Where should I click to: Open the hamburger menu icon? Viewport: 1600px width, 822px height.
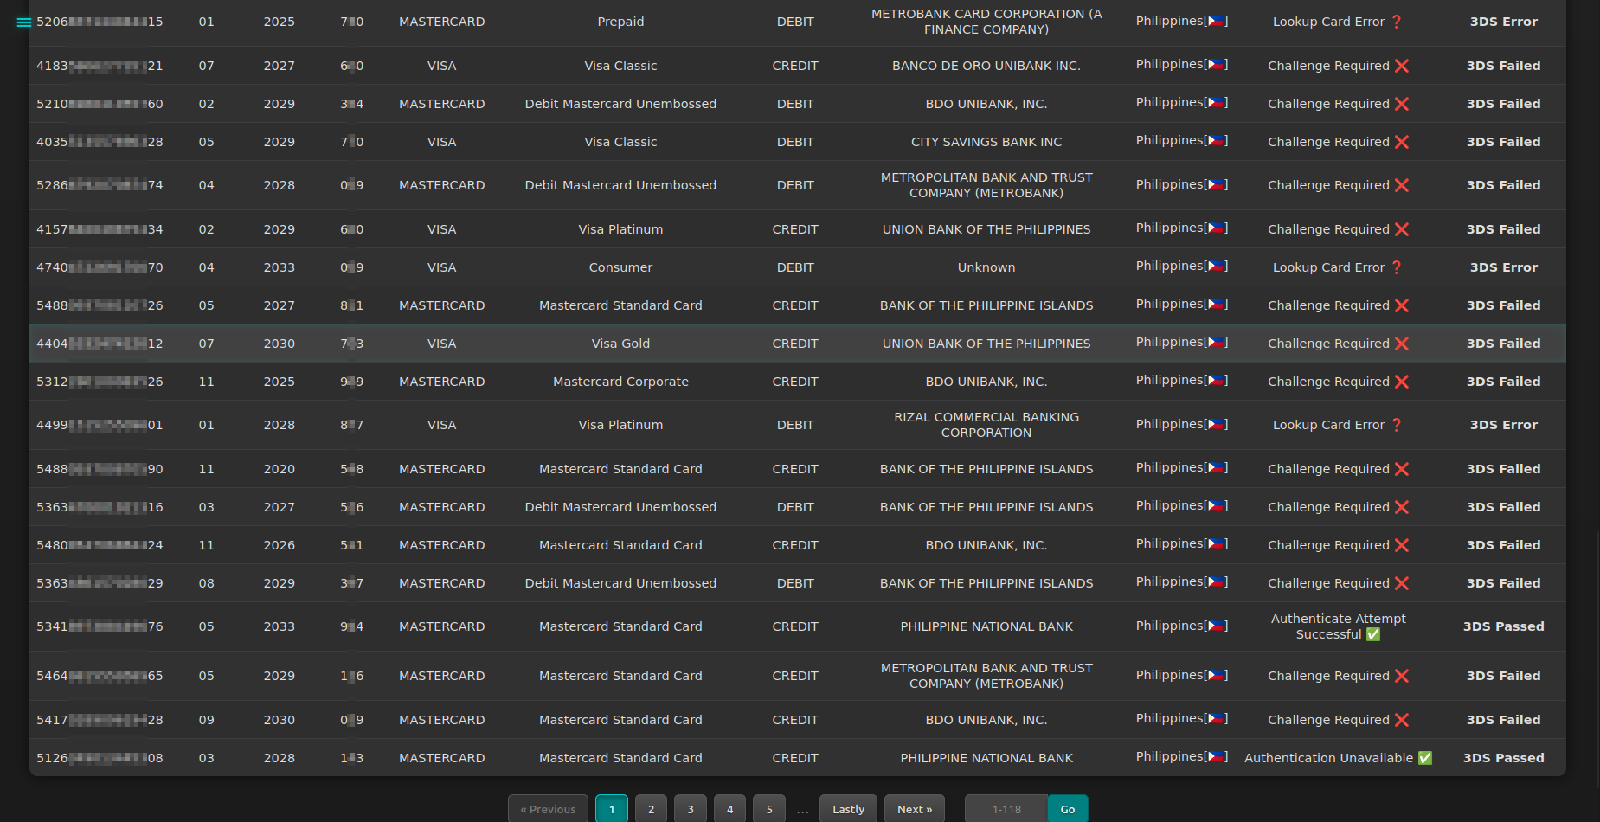tap(23, 22)
